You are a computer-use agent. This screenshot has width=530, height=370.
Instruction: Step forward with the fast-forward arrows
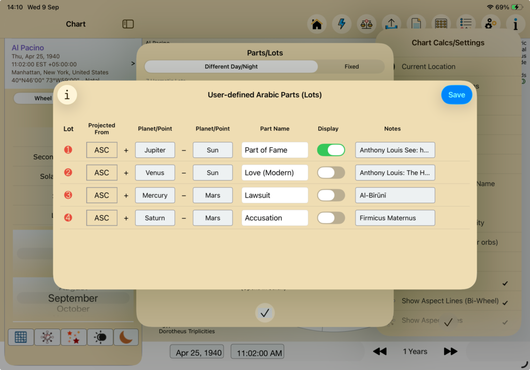(451, 351)
